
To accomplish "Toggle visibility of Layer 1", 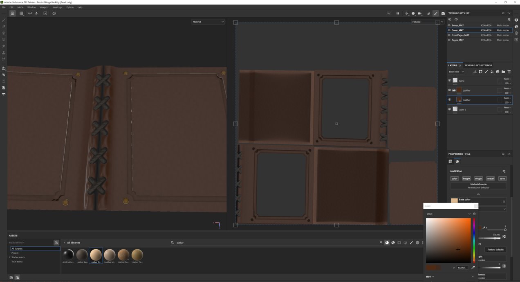I will [x=449, y=109].
